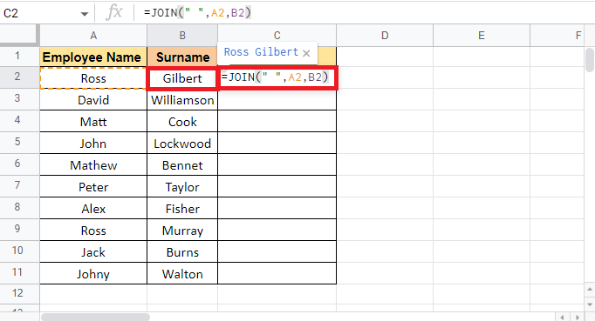Click the Employee Name header cell
Image resolution: width=595 pixels, height=321 pixels.
[x=93, y=57]
